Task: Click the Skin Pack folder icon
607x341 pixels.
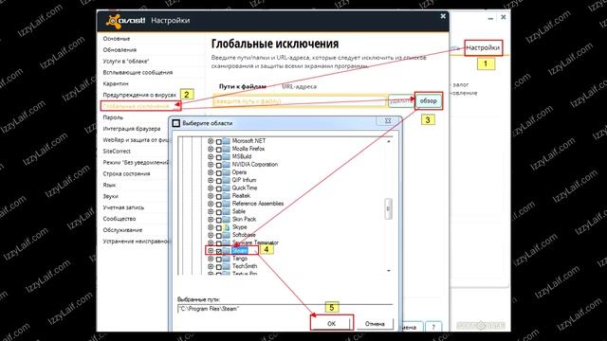Action: click(x=227, y=219)
